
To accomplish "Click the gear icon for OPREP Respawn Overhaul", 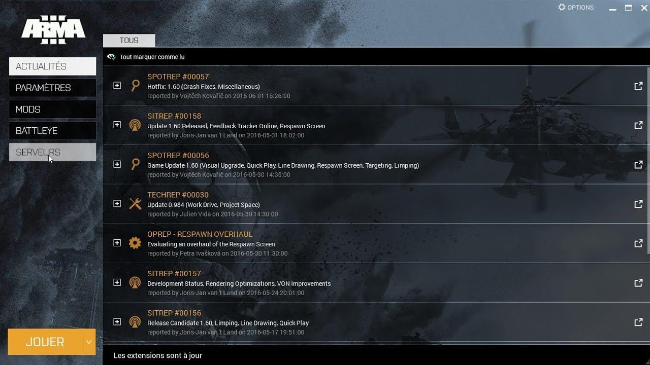I will point(135,243).
